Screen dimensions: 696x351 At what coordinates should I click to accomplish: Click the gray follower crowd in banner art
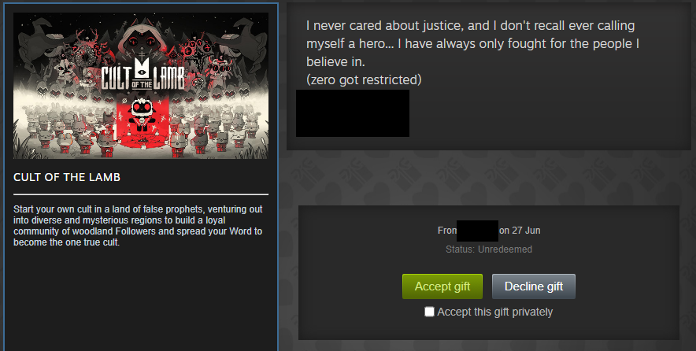[67, 131]
